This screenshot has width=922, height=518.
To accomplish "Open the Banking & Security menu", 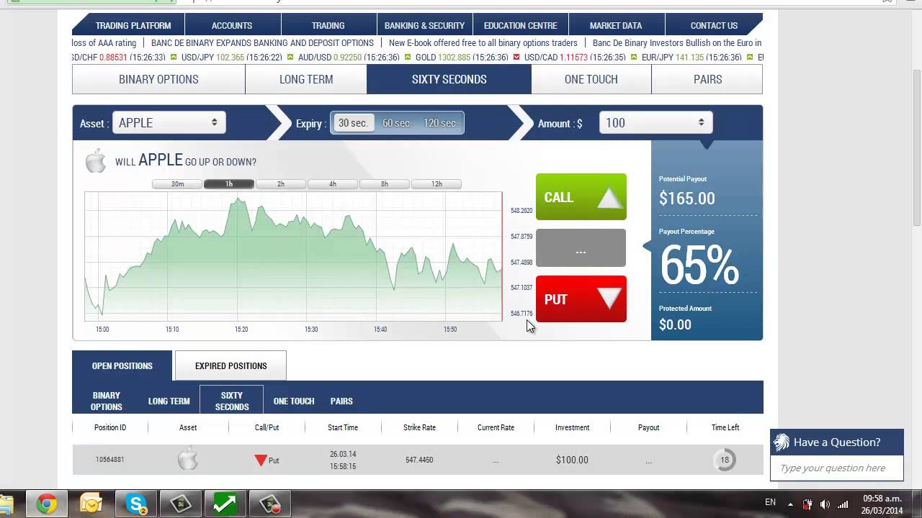I will click(425, 25).
